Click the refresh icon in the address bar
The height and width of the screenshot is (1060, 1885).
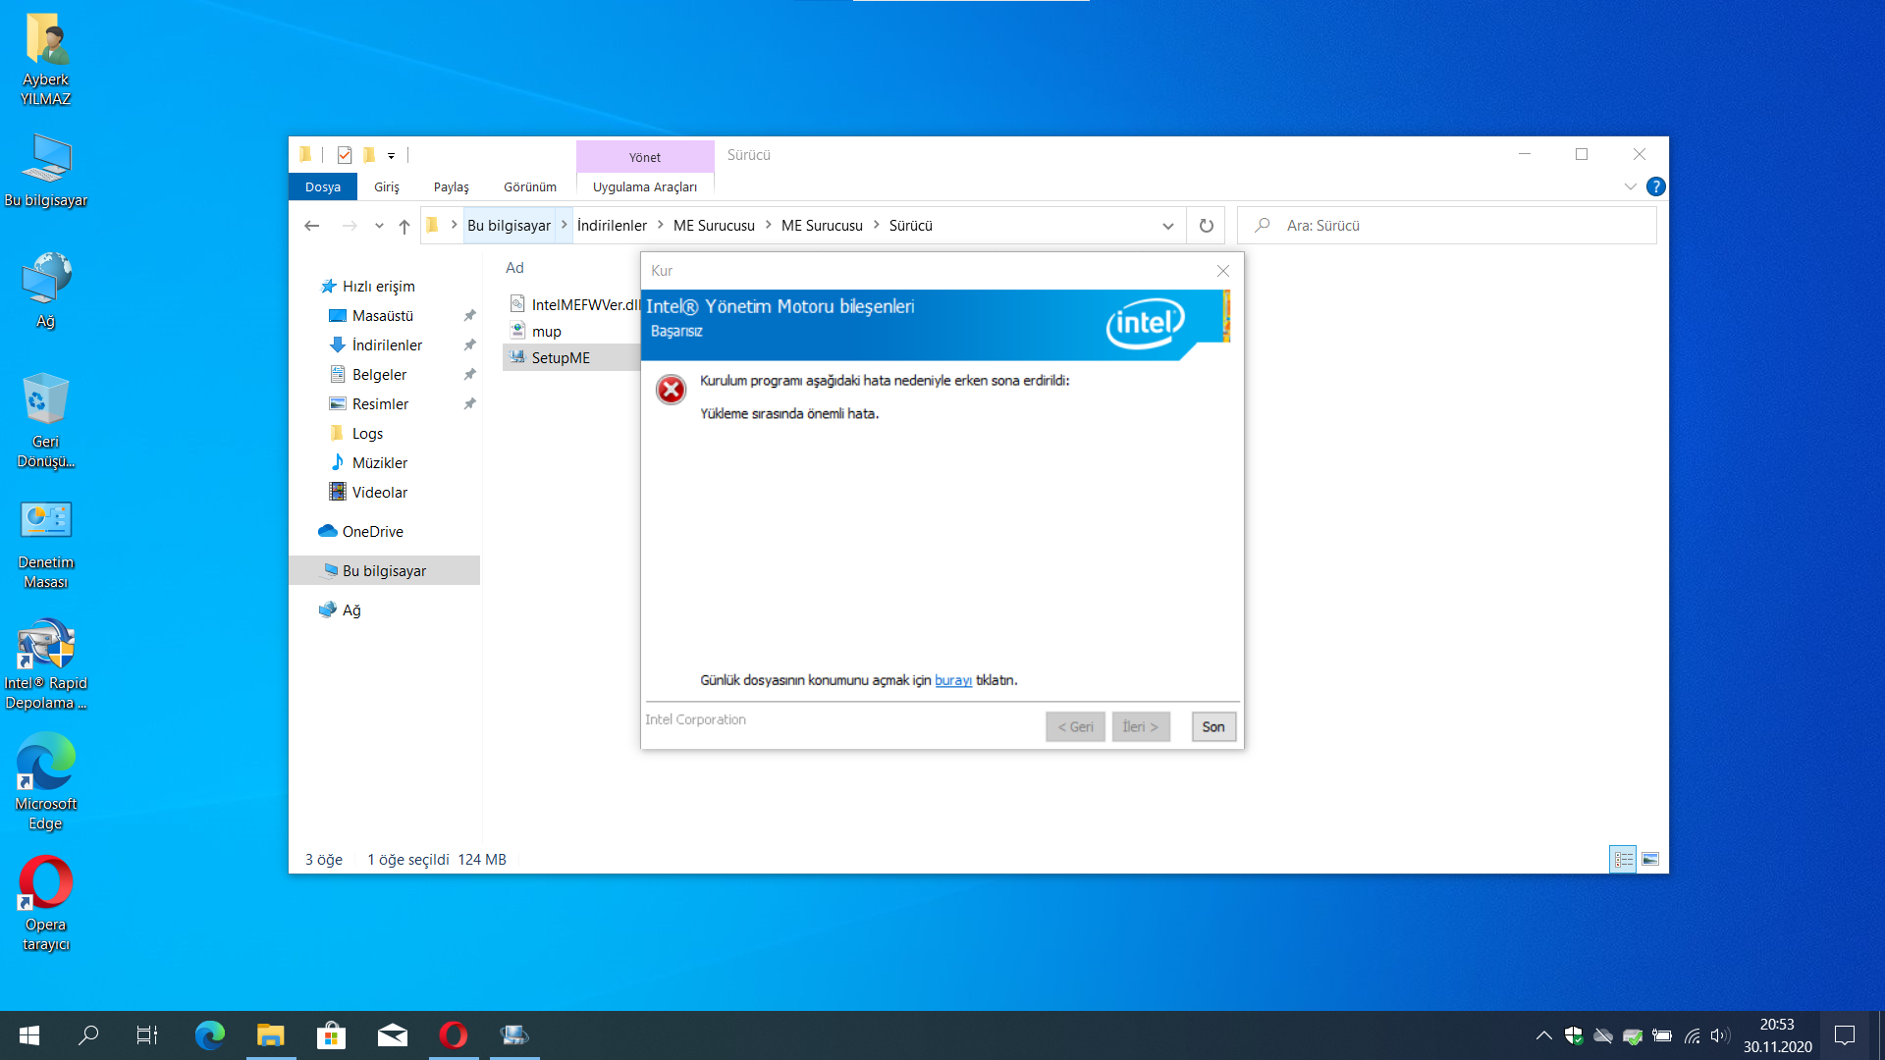click(1206, 226)
